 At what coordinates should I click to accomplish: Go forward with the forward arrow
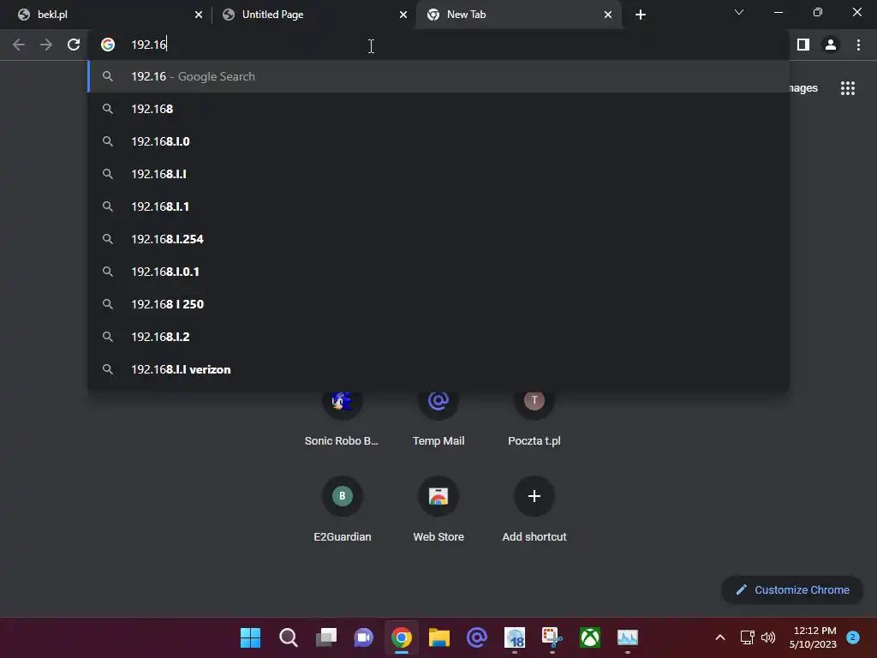click(x=46, y=45)
